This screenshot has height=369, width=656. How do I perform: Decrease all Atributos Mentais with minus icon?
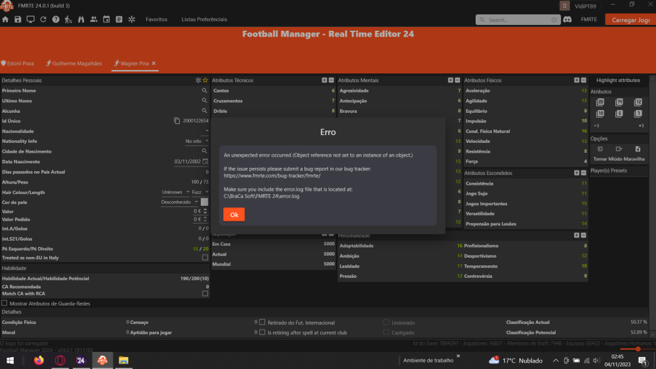(x=457, y=80)
